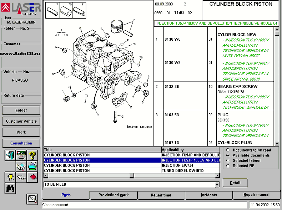Click the exit door icon
Screen dimensions: 282x210
(10, 155)
